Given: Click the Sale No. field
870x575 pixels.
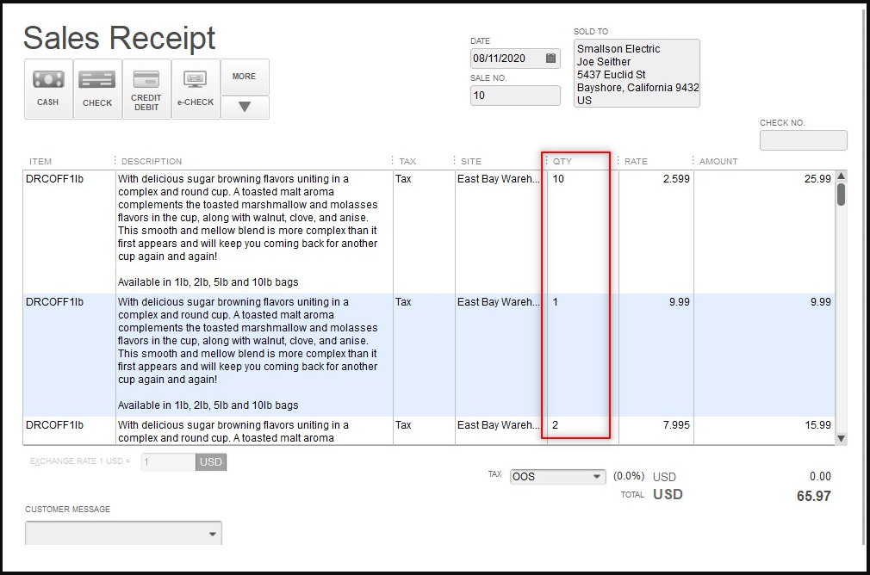Looking at the screenshot, I should 515,96.
